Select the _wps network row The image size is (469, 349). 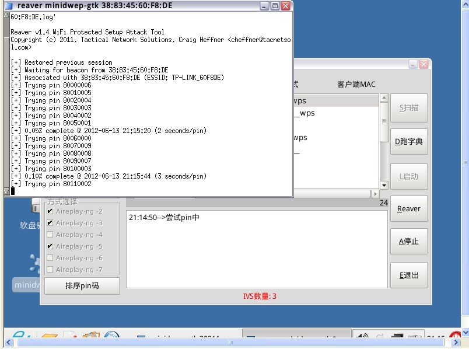(x=336, y=113)
